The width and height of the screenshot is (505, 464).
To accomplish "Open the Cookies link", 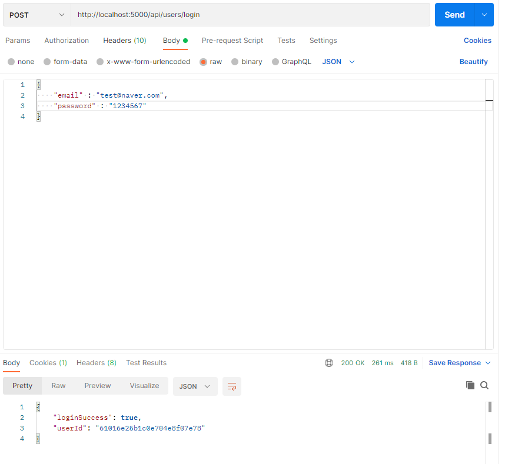I will click(477, 41).
